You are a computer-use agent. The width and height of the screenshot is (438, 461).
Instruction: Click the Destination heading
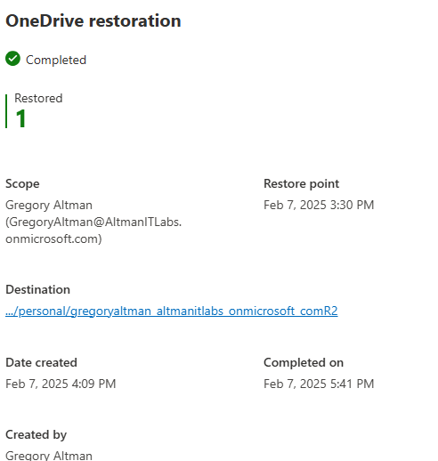click(x=37, y=289)
